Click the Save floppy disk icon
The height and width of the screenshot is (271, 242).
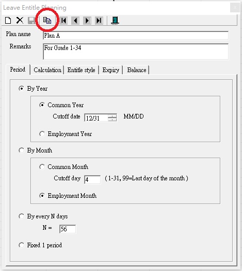point(31,21)
